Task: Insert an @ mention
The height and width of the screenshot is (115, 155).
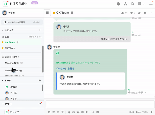Action: coord(53,112)
